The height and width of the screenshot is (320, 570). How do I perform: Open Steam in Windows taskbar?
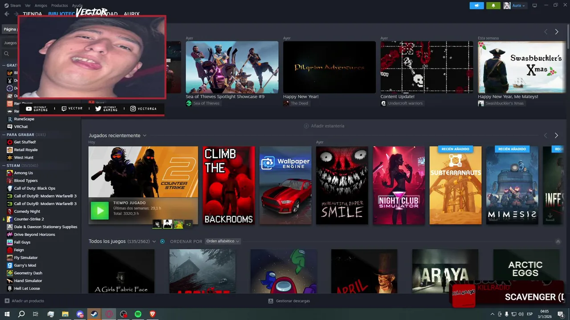94,314
